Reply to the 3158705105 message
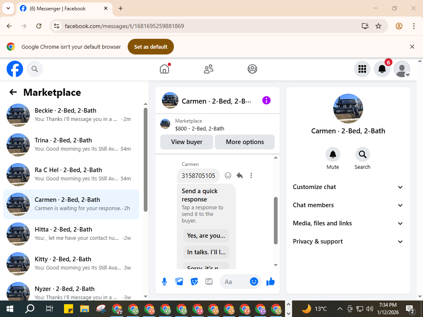Viewport: 423px width, 317px height. (240, 175)
